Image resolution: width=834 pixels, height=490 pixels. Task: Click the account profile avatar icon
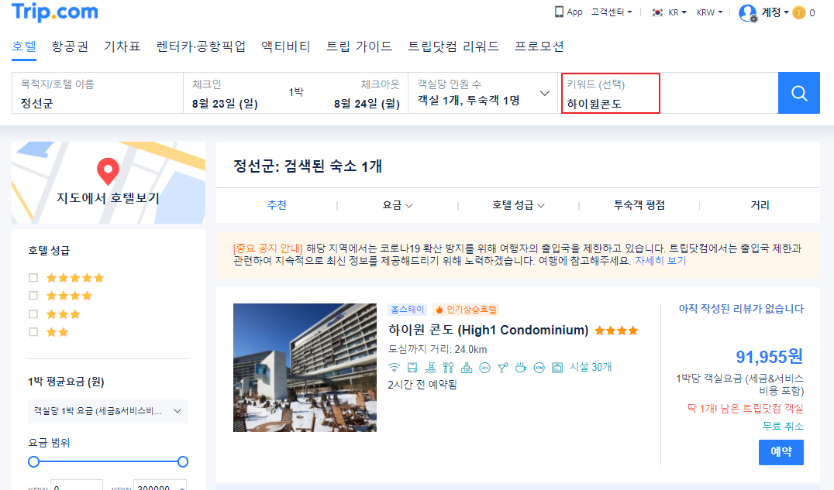click(748, 12)
